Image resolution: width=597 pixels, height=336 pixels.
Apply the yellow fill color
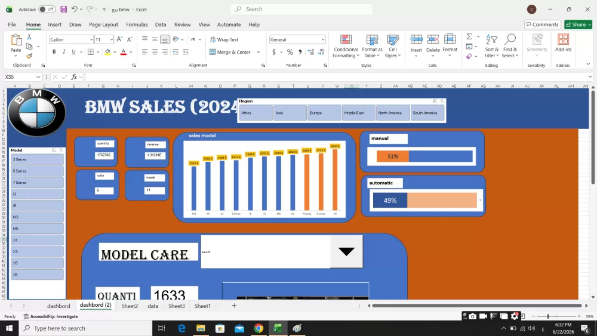tap(107, 52)
